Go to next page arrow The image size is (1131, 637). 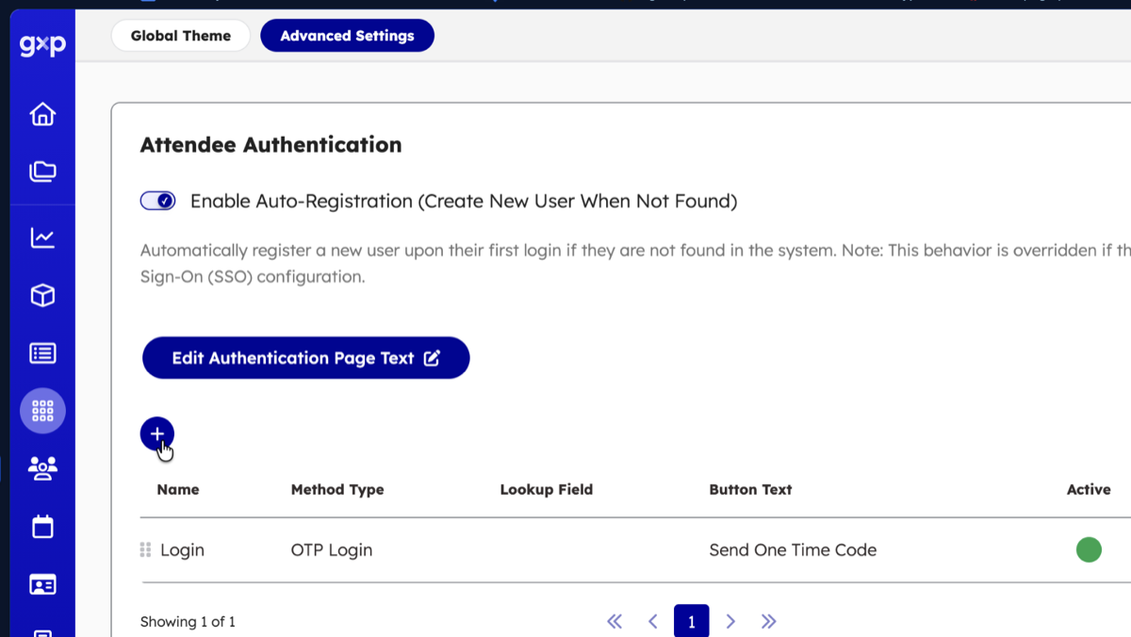[730, 621]
